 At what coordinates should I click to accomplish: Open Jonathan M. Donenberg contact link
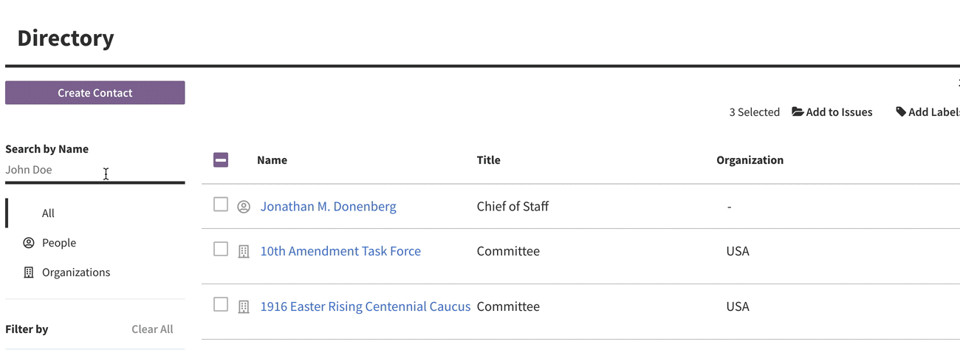click(x=329, y=207)
